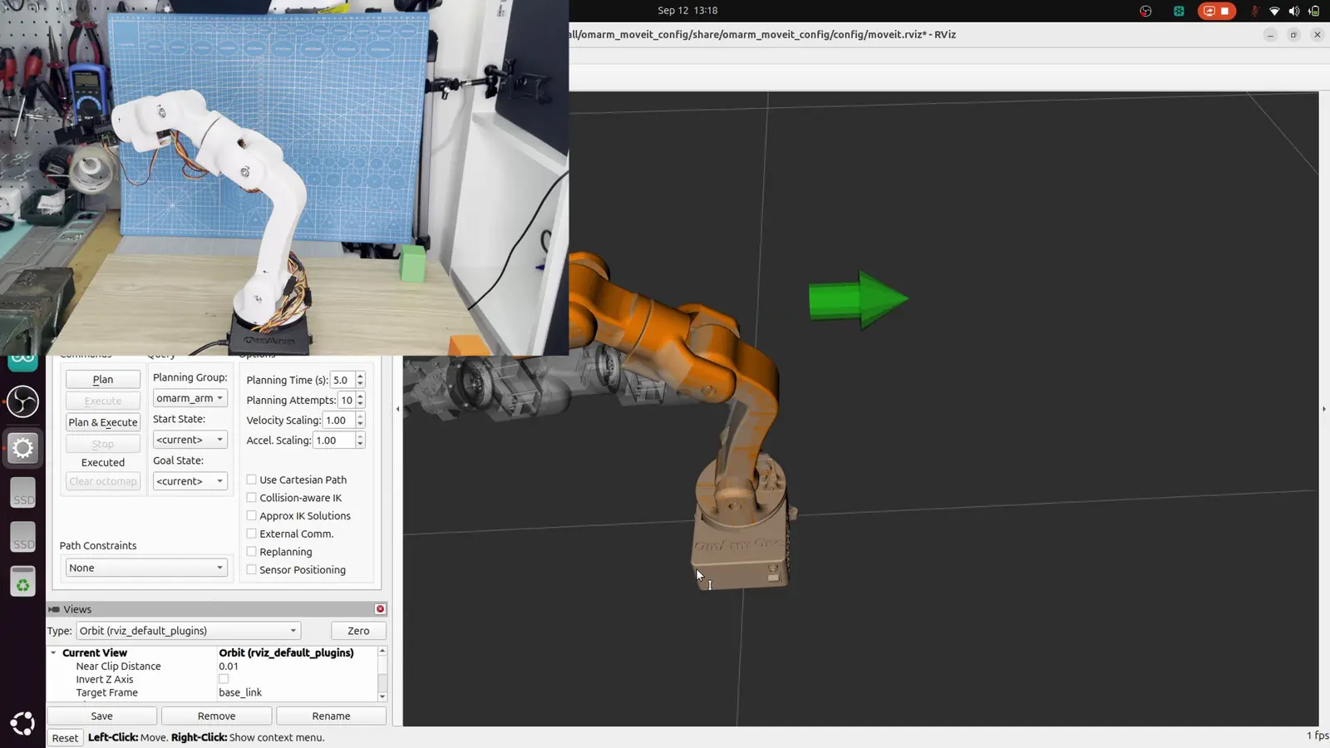Stop screen sharing with white square
Image resolution: width=1330 pixels, height=748 pixels.
(x=1225, y=11)
